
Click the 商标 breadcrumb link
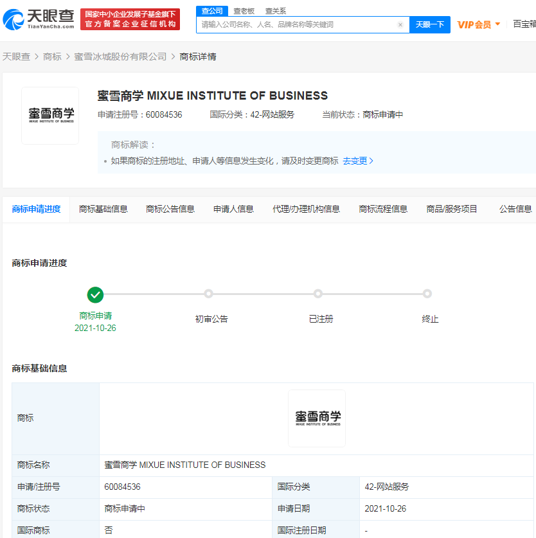pyautogui.click(x=52, y=57)
